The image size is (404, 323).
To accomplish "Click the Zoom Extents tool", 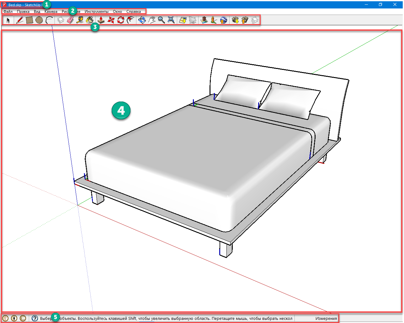I will point(171,20).
